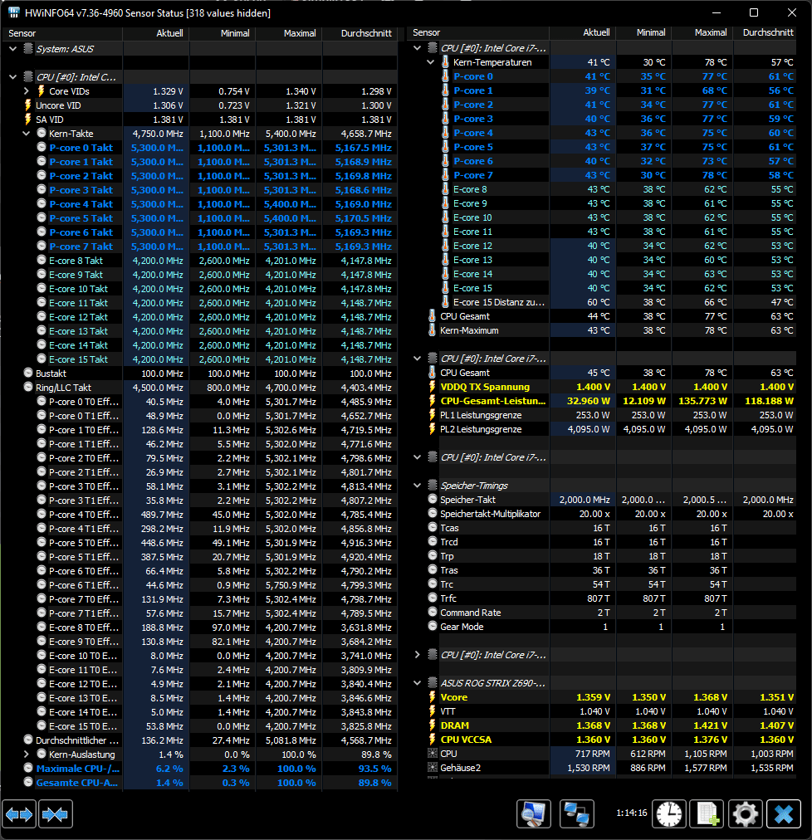This screenshot has height=840, width=812.
Task: Reset values with the clock icon
Action: click(x=668, y=814)
